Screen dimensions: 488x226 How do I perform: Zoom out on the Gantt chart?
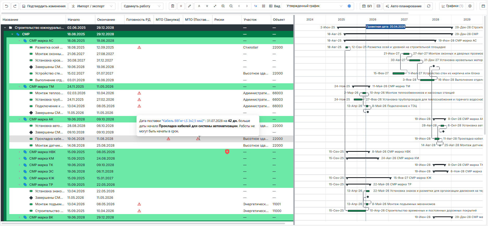pos(231,6)
